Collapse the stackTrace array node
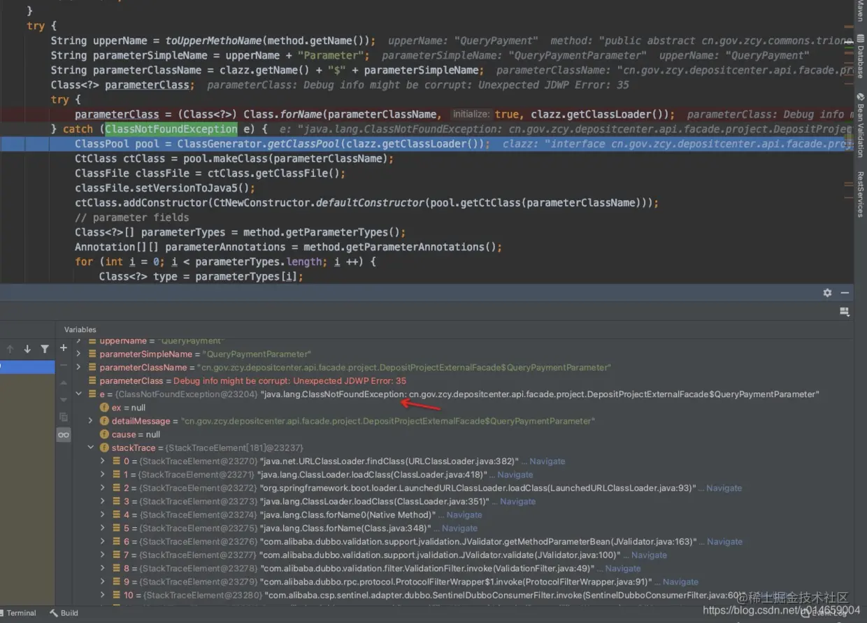The image size is (867, 623). tap(91, 447)
